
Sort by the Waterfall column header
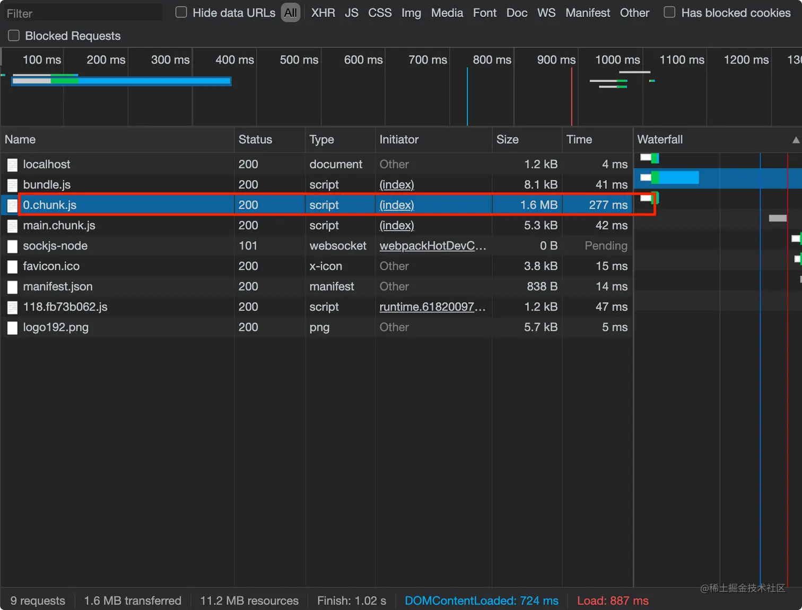718,139
